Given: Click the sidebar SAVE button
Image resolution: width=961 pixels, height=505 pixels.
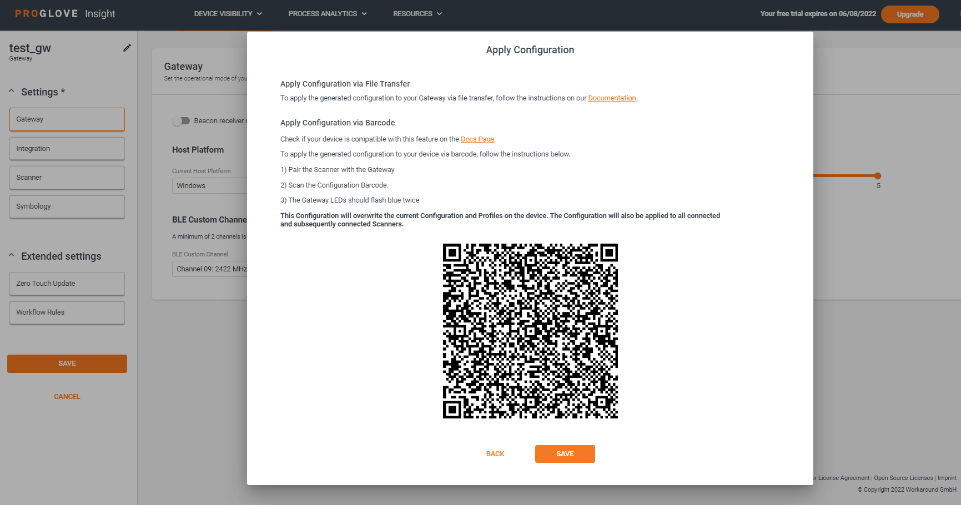Looking at the screenshot, I should [67, 363].
